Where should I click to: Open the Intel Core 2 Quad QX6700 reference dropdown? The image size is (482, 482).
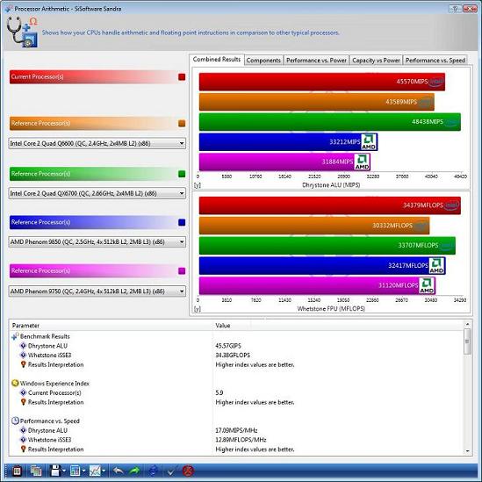pos(97,193)
